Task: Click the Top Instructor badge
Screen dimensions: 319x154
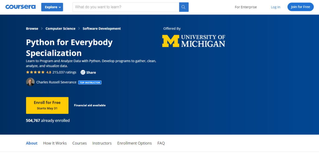Action: [90, 83]
